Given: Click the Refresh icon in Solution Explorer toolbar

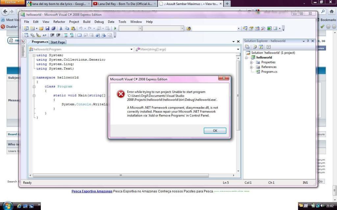Looking at the screenshot, I should tap(260, 47).
